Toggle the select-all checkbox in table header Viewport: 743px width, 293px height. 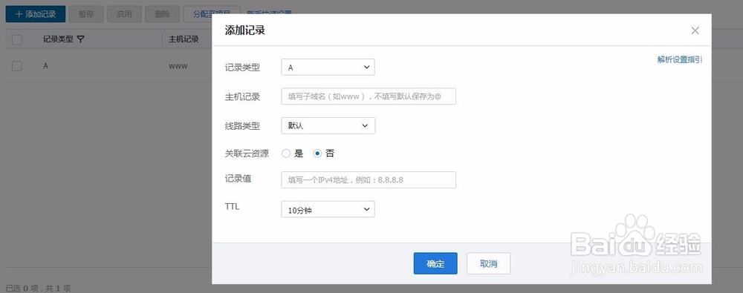click(16, 39)
